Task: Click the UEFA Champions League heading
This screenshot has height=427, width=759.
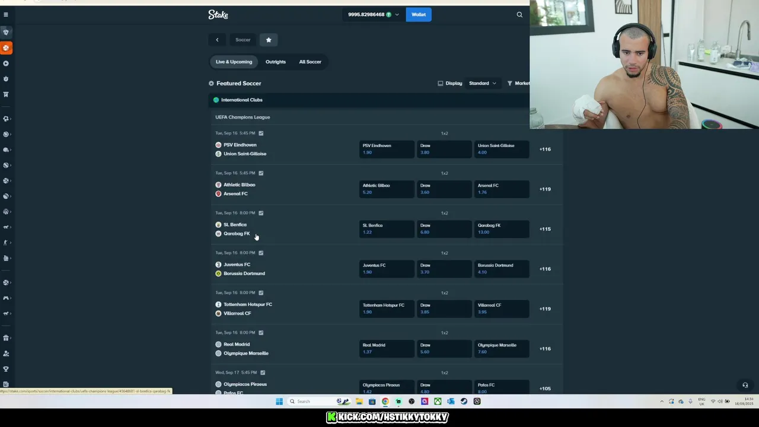Action: pyautogui.click(x=243, y=117)
